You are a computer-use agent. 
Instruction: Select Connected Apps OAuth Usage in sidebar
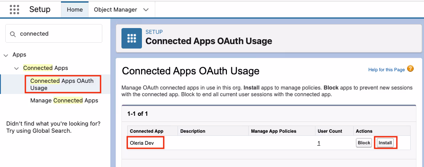pos(62,85)
